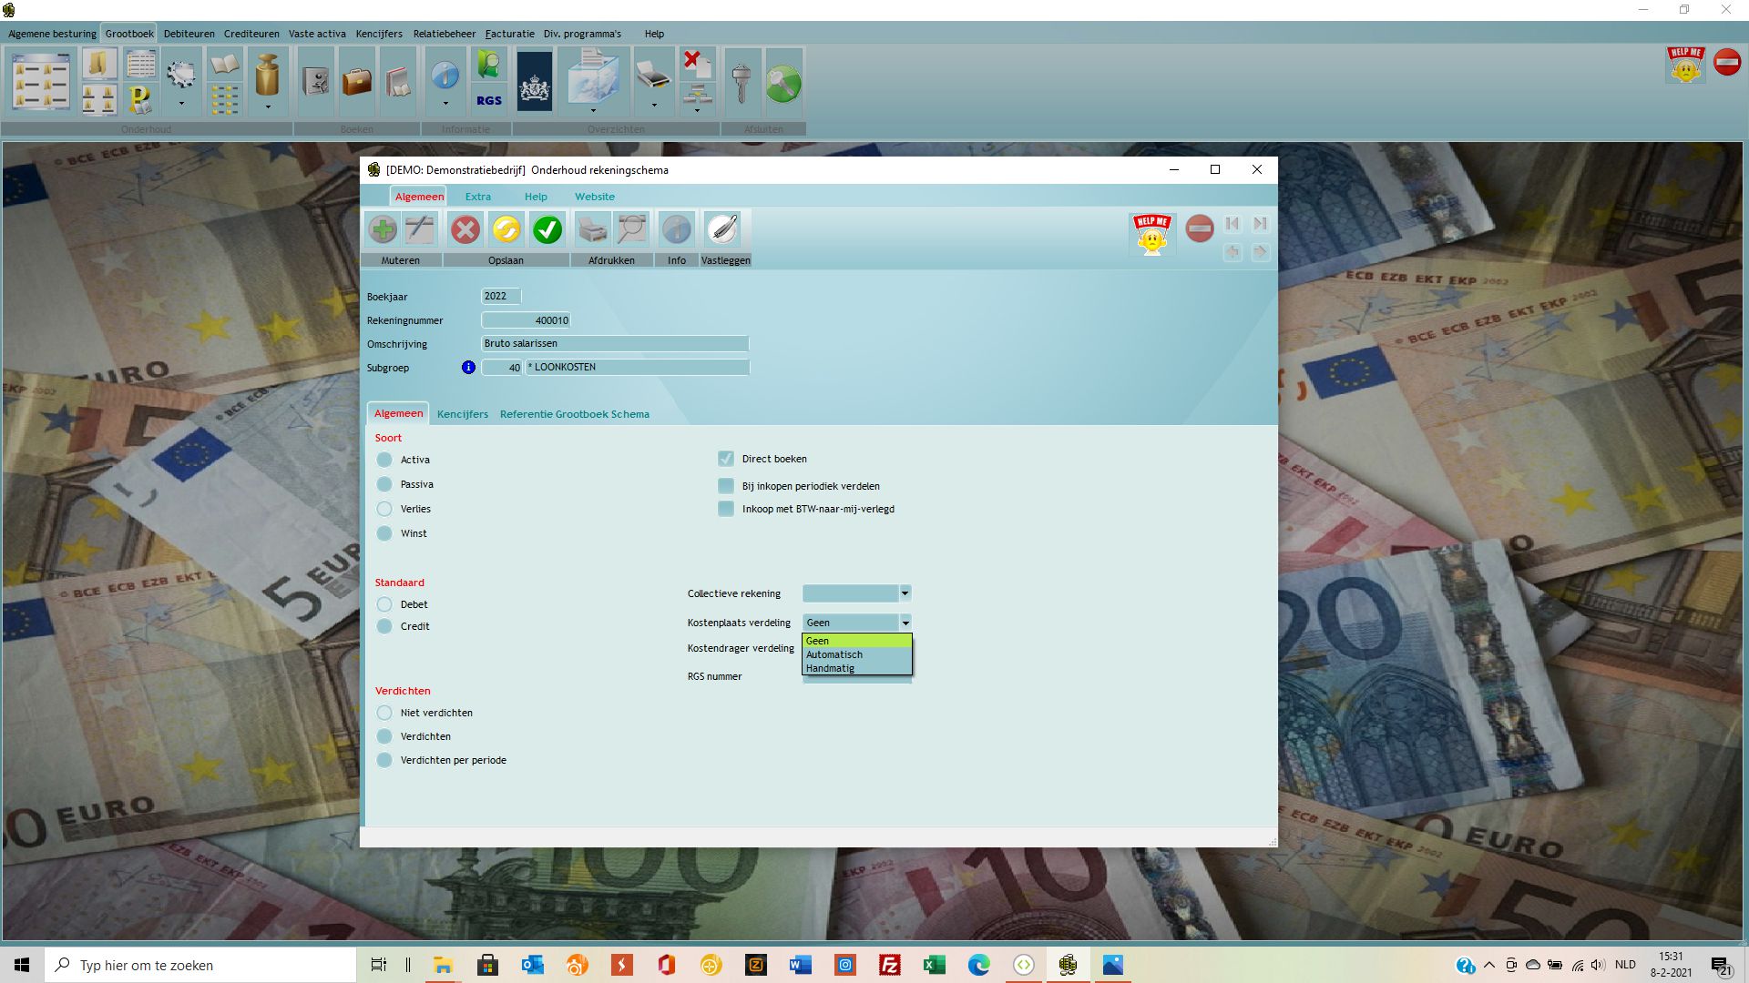Click the red X cancel icon

tap(465, 229)
